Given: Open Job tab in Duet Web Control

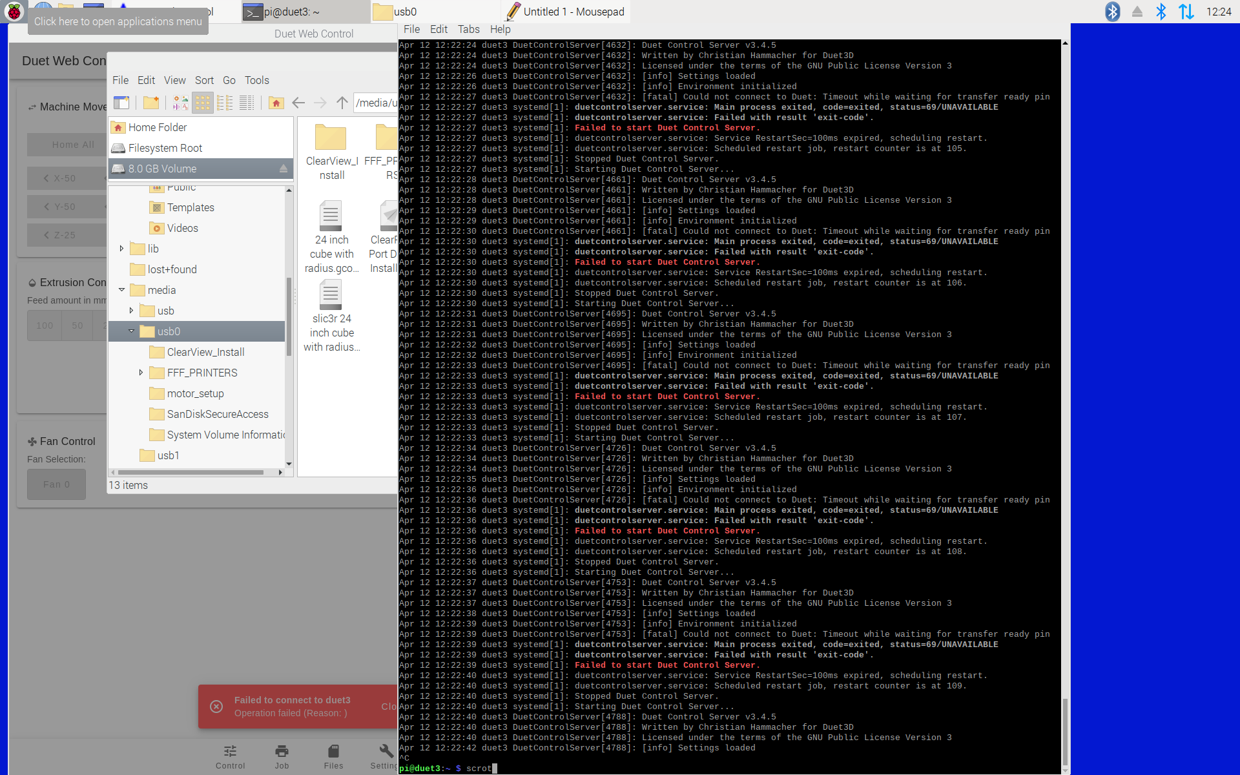Looking at the screenshot, I should (x=282, y=756).
